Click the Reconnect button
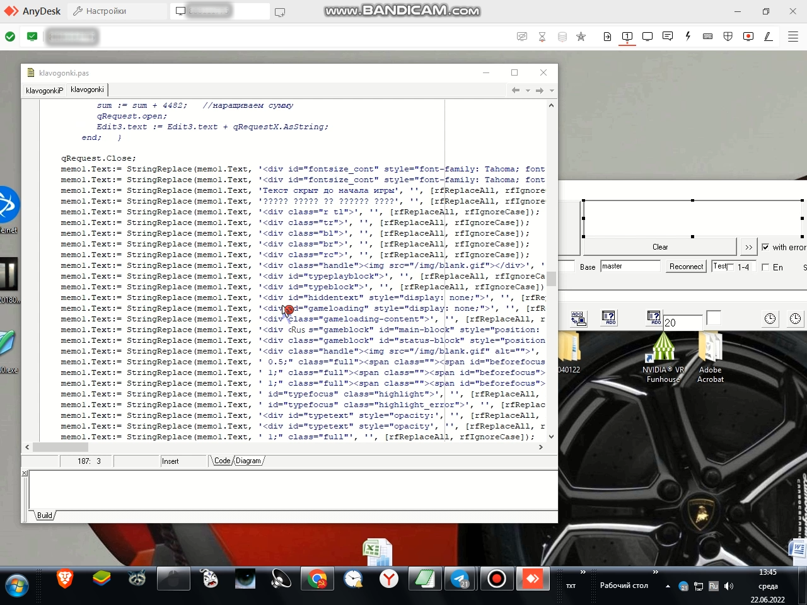This screenshot has height=605, width=807. 686,267
